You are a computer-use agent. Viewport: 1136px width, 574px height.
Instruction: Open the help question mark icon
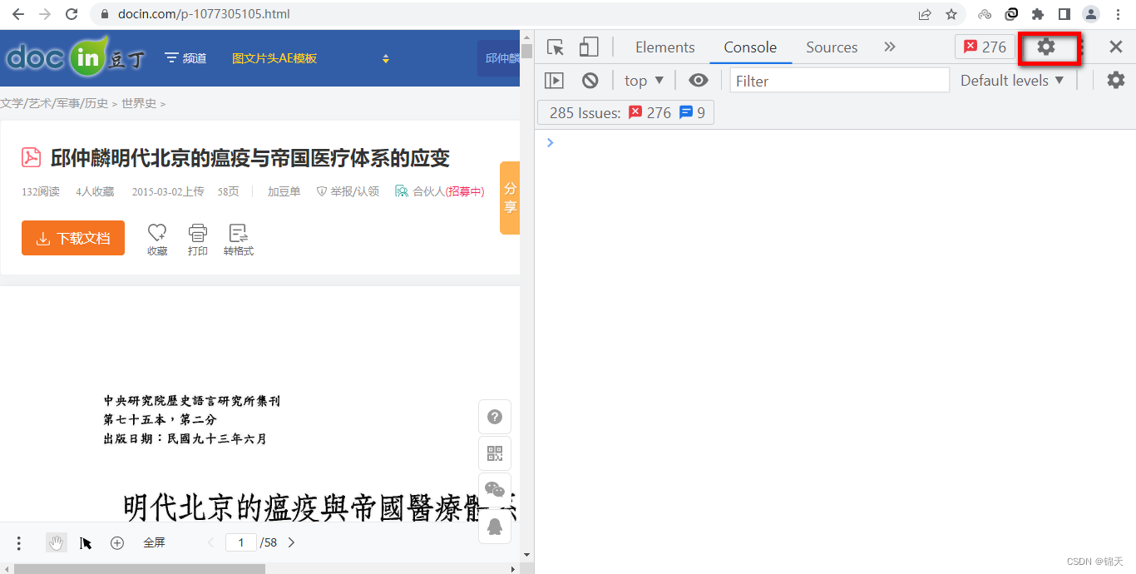495,417
